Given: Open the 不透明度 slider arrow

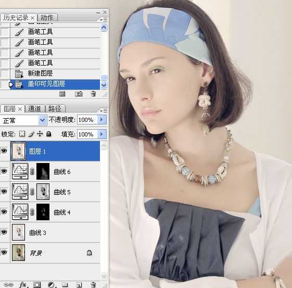Looking at the screenshot, I should coord(101,120).
